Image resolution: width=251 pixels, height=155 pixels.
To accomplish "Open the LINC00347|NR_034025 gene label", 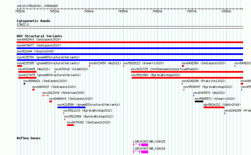I will (149, 141).
